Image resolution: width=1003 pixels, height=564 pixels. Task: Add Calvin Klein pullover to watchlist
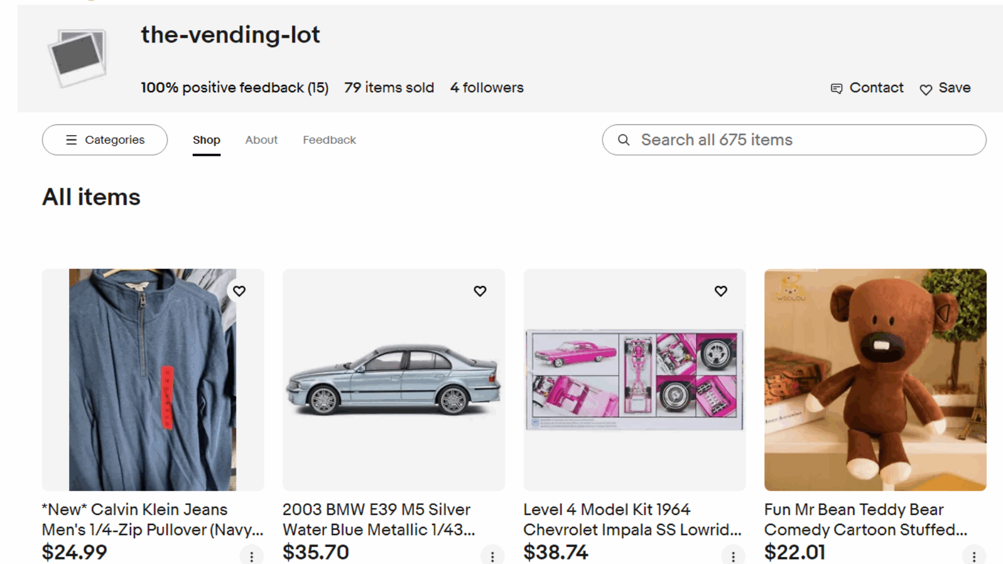pos(239,291)
